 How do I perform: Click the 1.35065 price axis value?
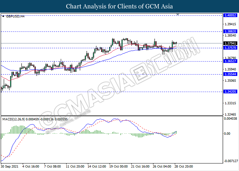[230, 81]
